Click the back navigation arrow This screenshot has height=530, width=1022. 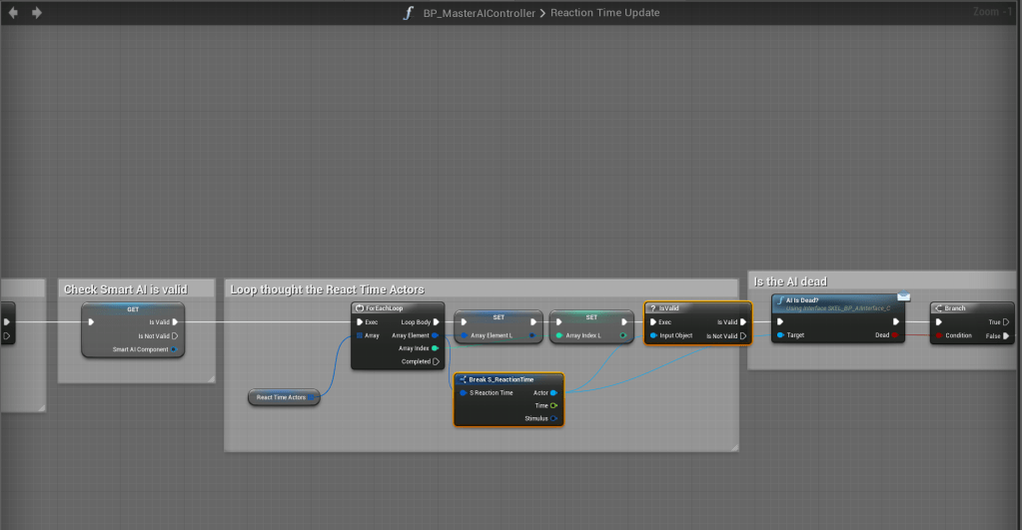point(13,13)
